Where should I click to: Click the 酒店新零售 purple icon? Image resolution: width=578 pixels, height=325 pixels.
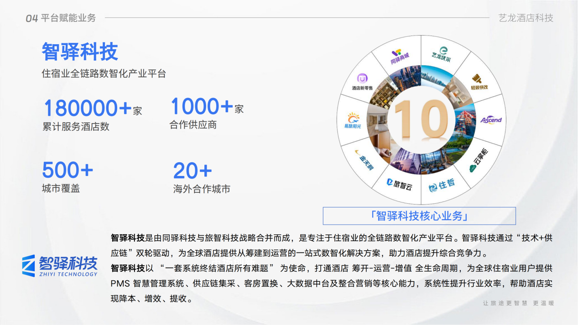tap(362, 81)
